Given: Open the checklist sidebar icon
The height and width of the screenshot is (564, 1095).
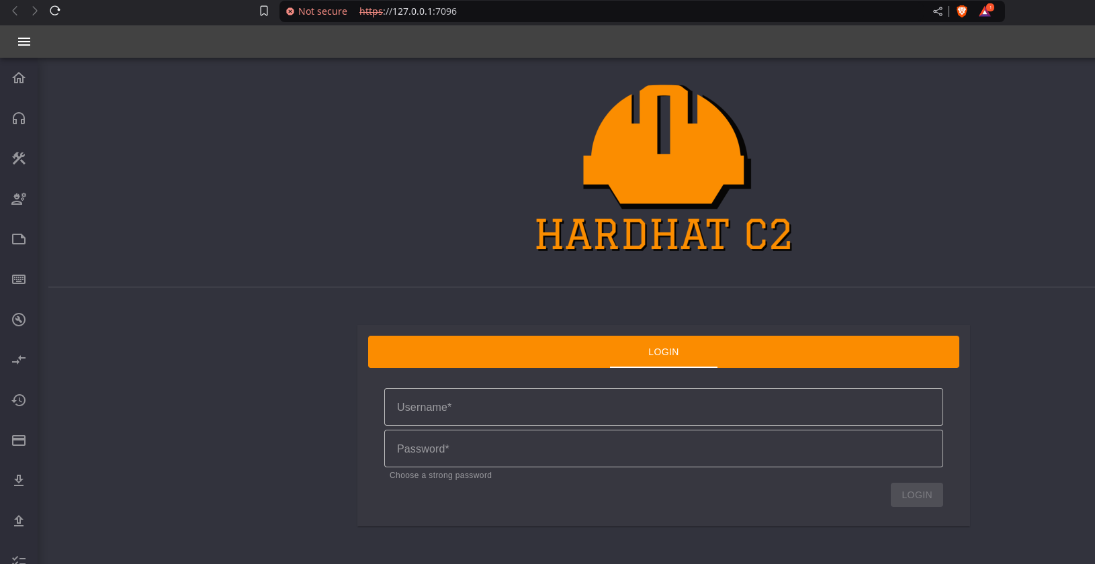Looking at the screenshot, I should pos(19,560).
